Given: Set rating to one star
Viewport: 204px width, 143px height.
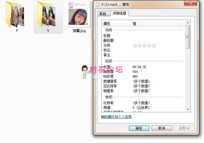Looking at the screenshot, I should point(135,46).
